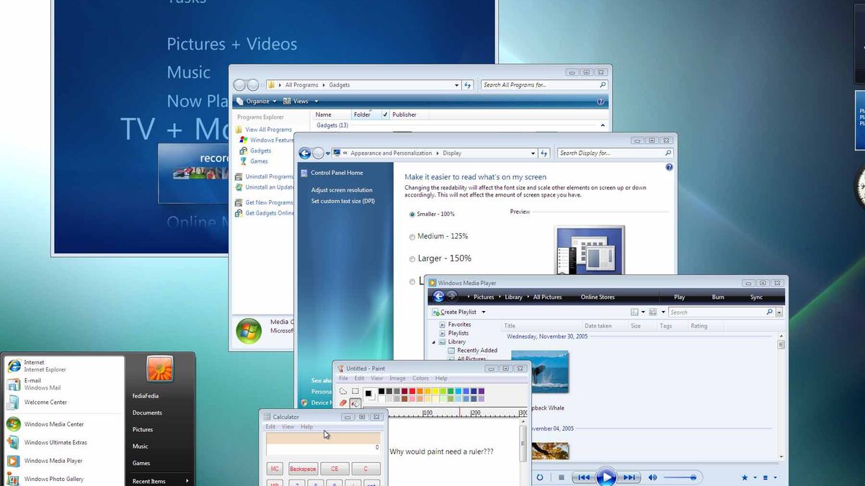The image size is (865, 486).
Task: Switch to the Burn tab in Media Player
Action: [718, 297]
